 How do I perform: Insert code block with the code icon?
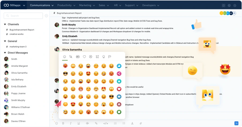coord(106,123)
